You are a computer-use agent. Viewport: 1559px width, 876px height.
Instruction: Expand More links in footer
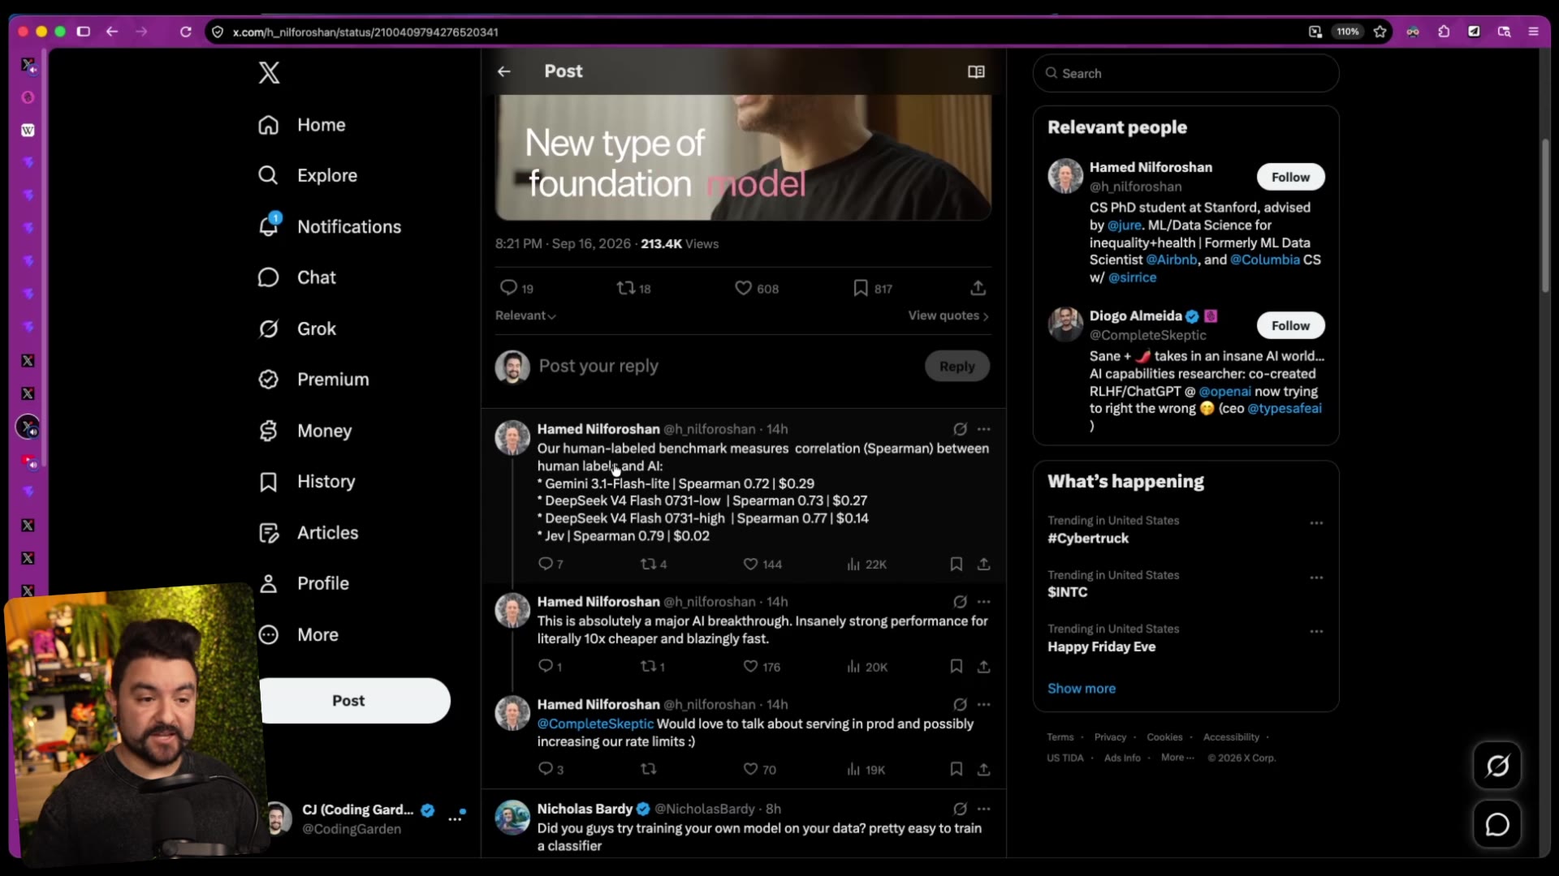(x=1177, y=758)
